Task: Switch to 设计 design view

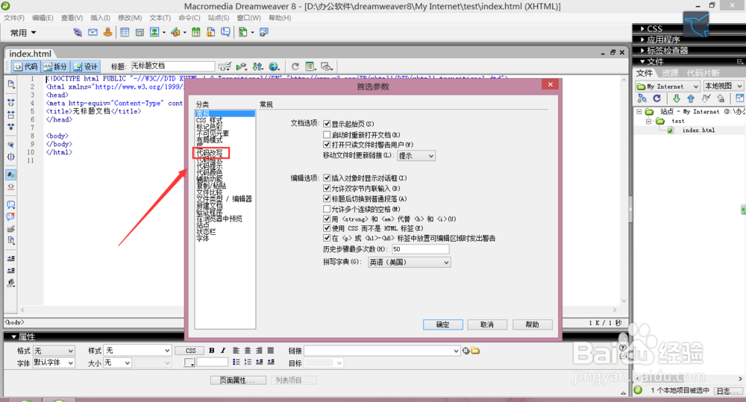Action: (86, 66)
